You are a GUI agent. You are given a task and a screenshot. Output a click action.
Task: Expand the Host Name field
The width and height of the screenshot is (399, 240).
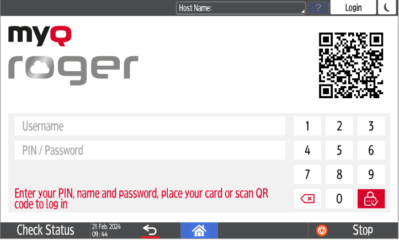coord(241,8)
